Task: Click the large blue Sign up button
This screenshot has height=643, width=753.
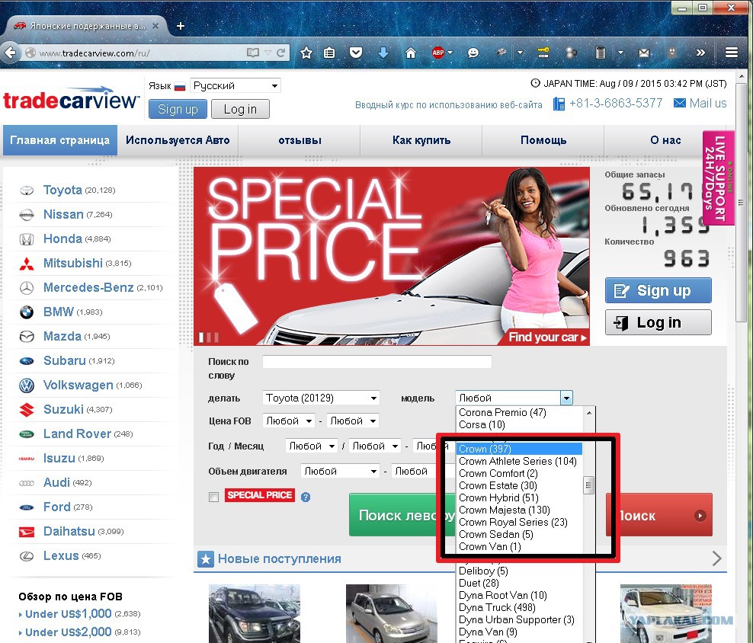Action: [658, 290]
